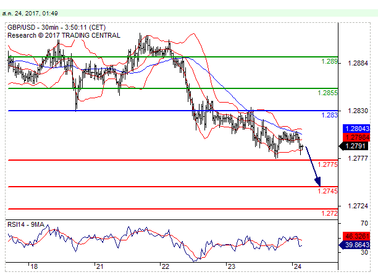
Task: Click the price axis value 1.2830
Action: pos(358,111)
